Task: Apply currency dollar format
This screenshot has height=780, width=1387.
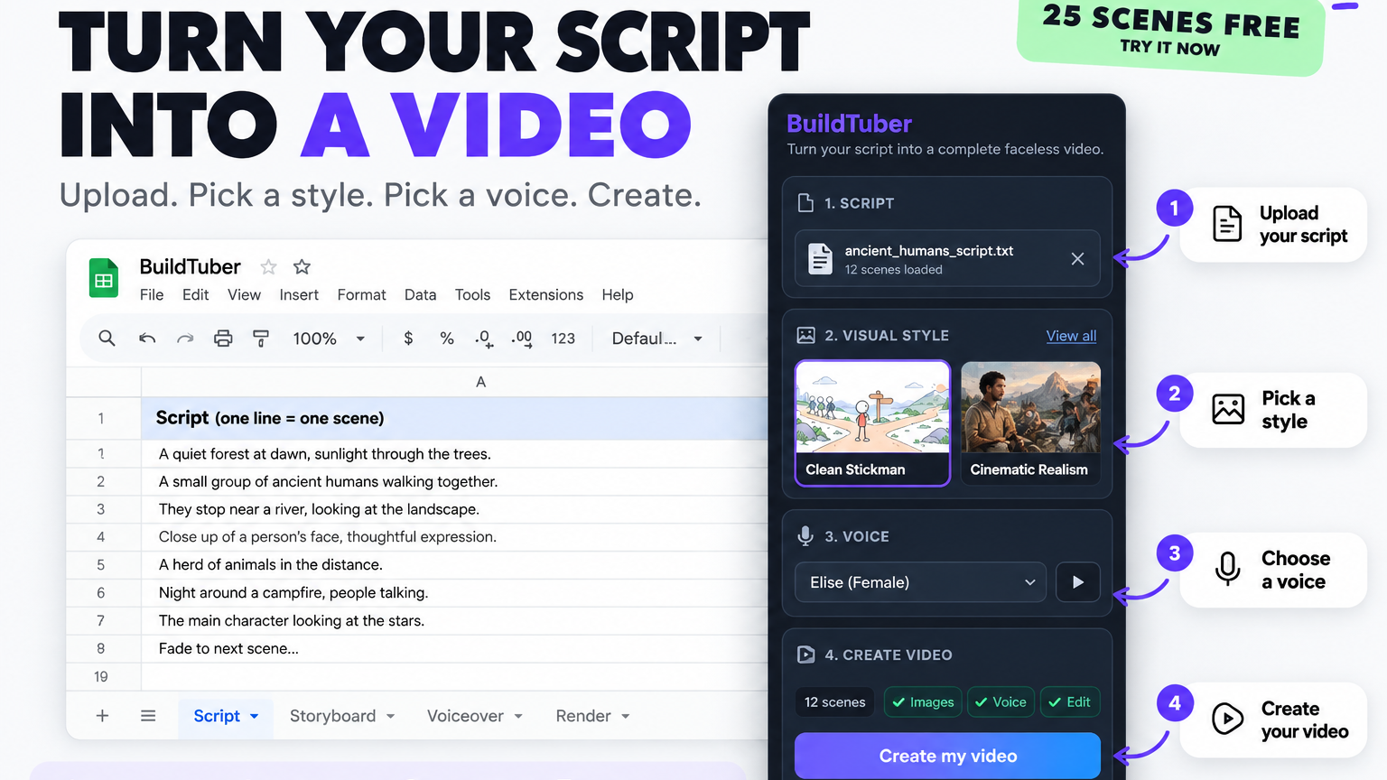Action: [x=408, y=338]
